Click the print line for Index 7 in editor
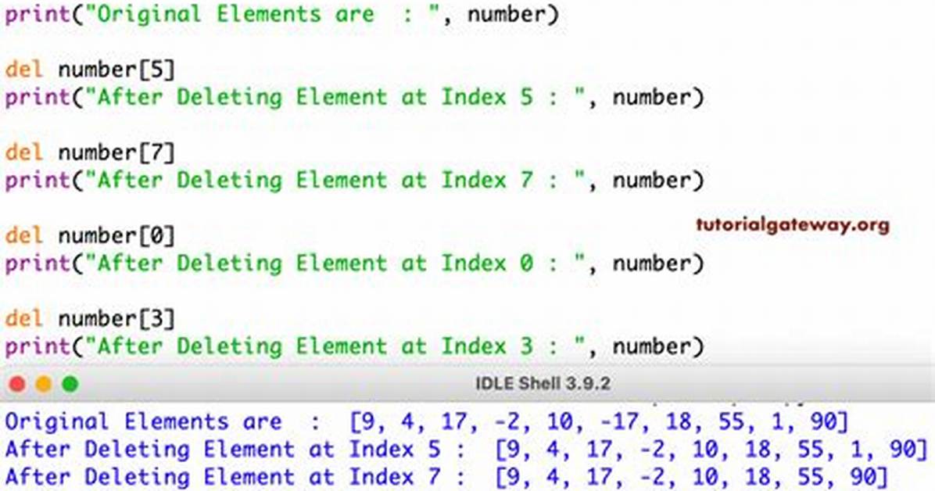The height and width of the screenshot is (491, 935). click(355, 180)
